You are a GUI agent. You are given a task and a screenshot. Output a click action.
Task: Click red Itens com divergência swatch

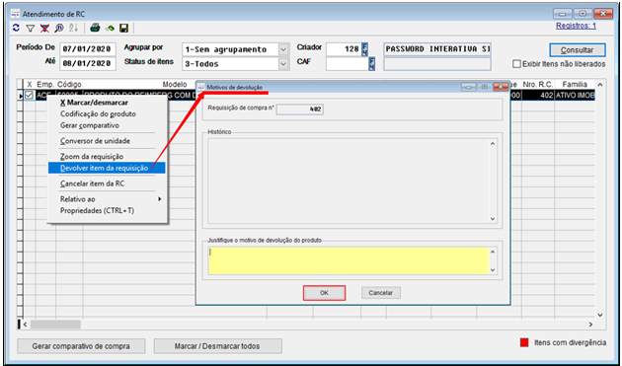524,342
